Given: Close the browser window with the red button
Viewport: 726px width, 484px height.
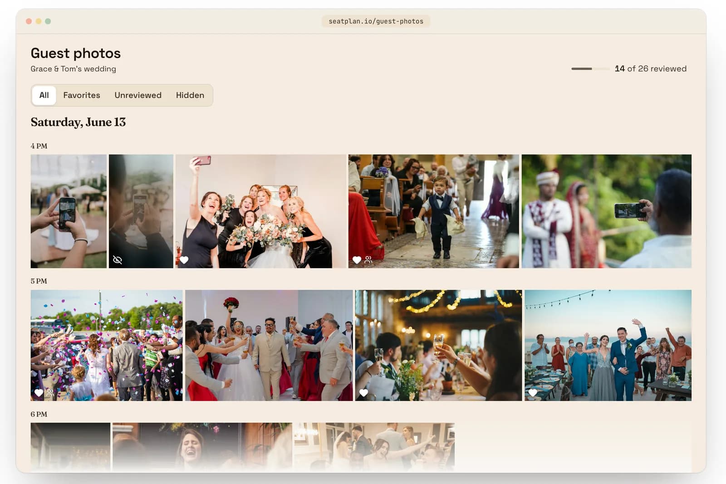Looking at the screenshot, I should coord(29,21).
